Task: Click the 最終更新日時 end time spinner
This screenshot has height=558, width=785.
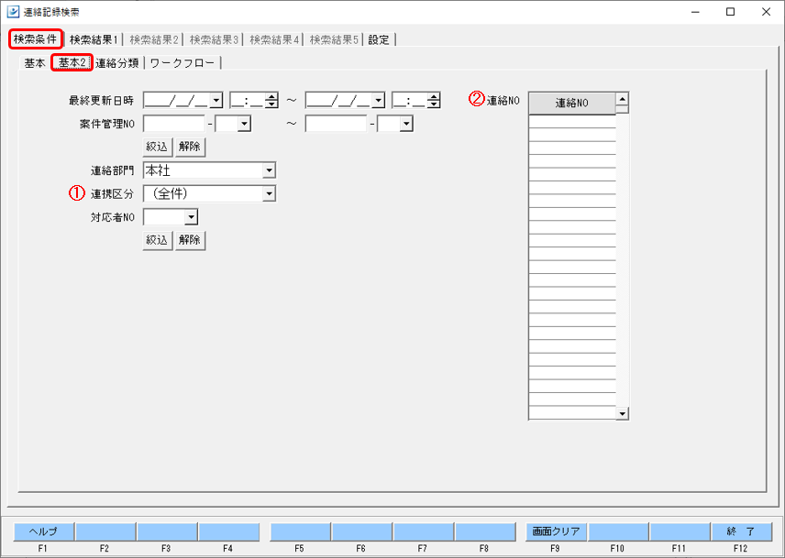Action: 434,101
